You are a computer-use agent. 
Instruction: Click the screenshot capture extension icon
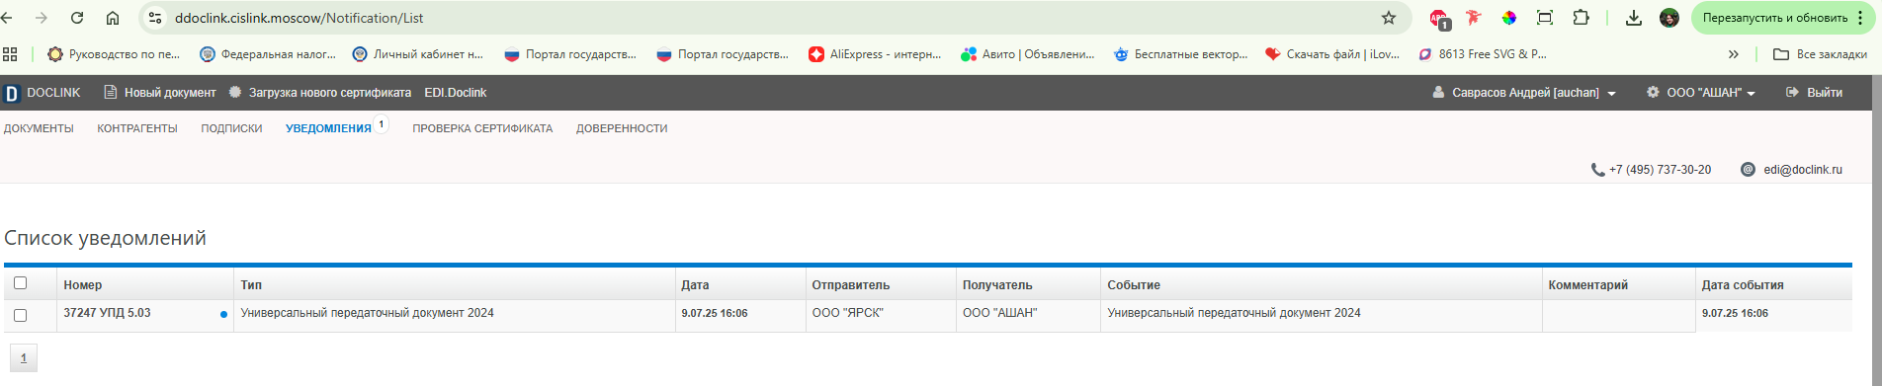[x=1545, y=18]
